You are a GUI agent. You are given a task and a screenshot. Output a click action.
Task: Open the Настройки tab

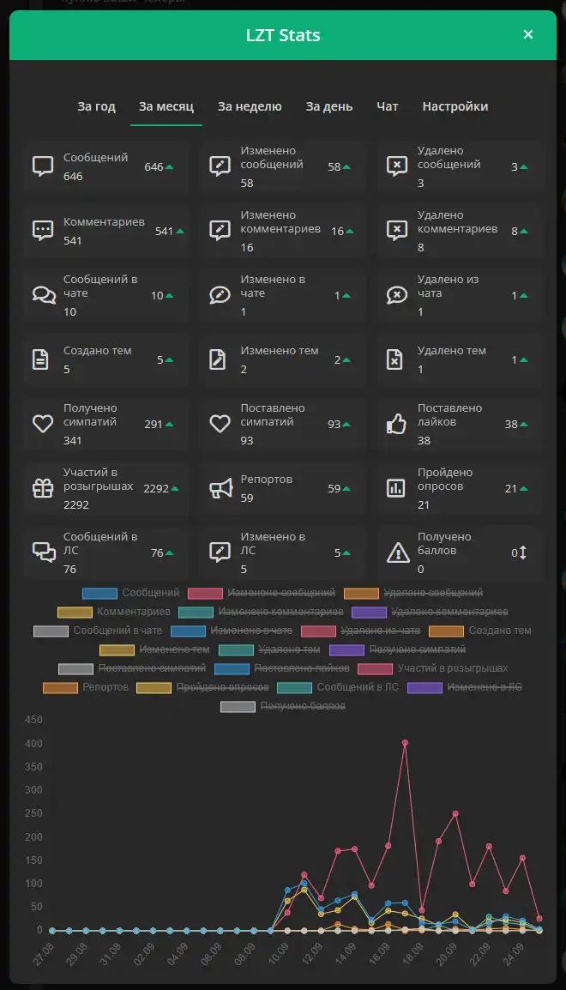point(455,106)
